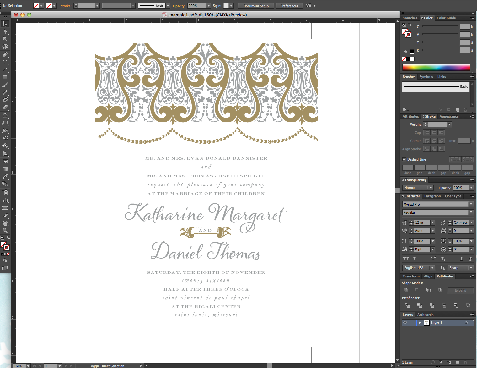Click Create New Layer icon in Layers panel
The height and width of the screenshot is (368, 477).
point(457,362)
